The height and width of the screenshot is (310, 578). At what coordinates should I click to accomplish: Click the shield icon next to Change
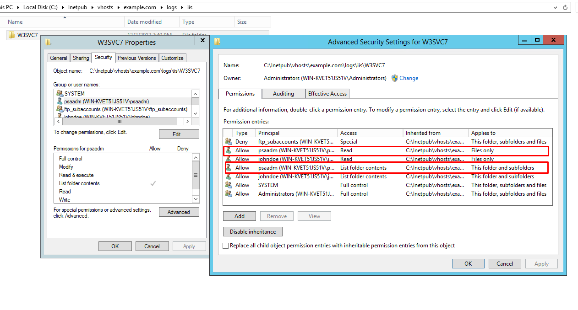click(394, 78)
